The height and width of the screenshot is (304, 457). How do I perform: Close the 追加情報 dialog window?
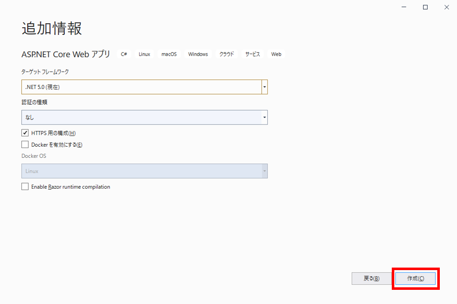(446, 7)
